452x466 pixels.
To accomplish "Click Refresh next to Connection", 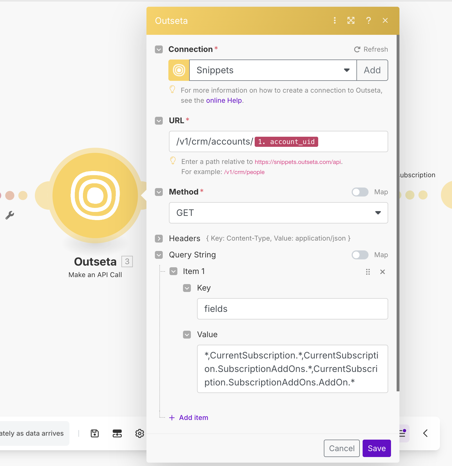I will coord(371,49).
